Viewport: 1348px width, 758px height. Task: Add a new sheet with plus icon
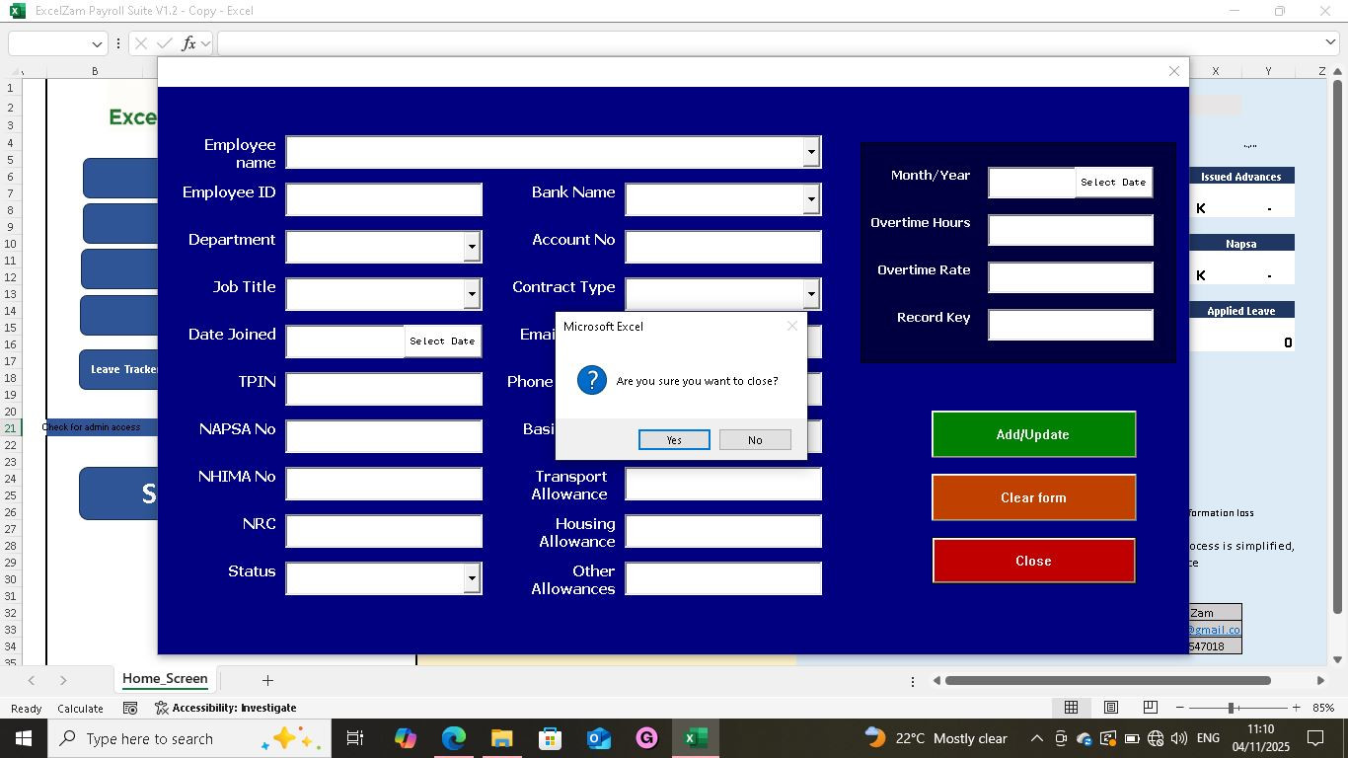[x=267, y=680]
